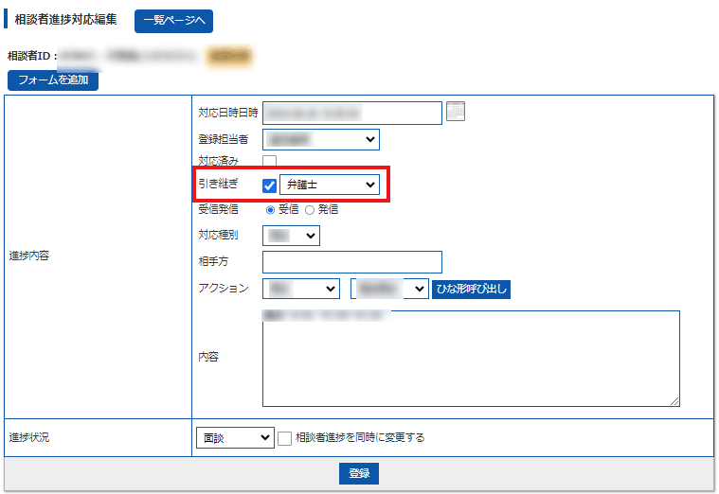Enable the 対応済み checkbox
719x494 pixels.
(x=270, y=162)
